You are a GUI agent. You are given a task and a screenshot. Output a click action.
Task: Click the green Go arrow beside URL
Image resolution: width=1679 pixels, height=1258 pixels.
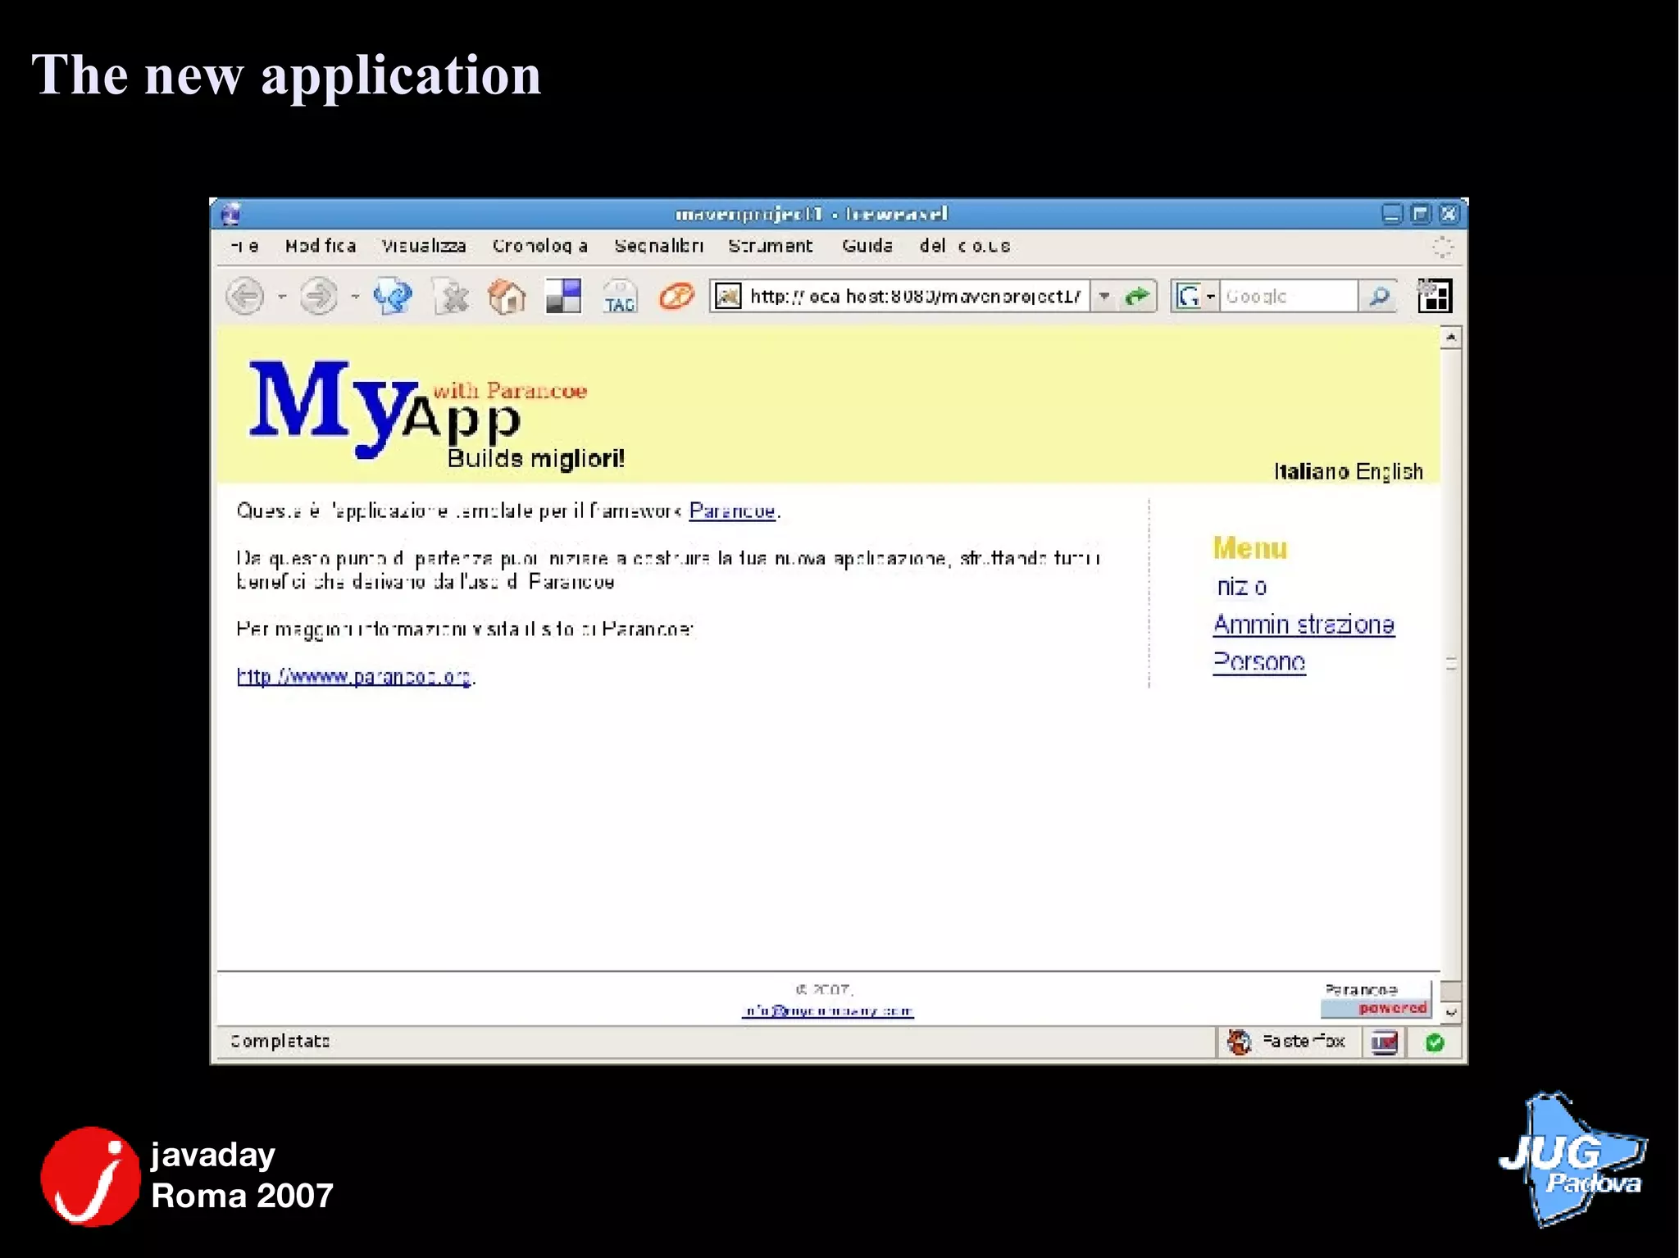point(1138,296)
